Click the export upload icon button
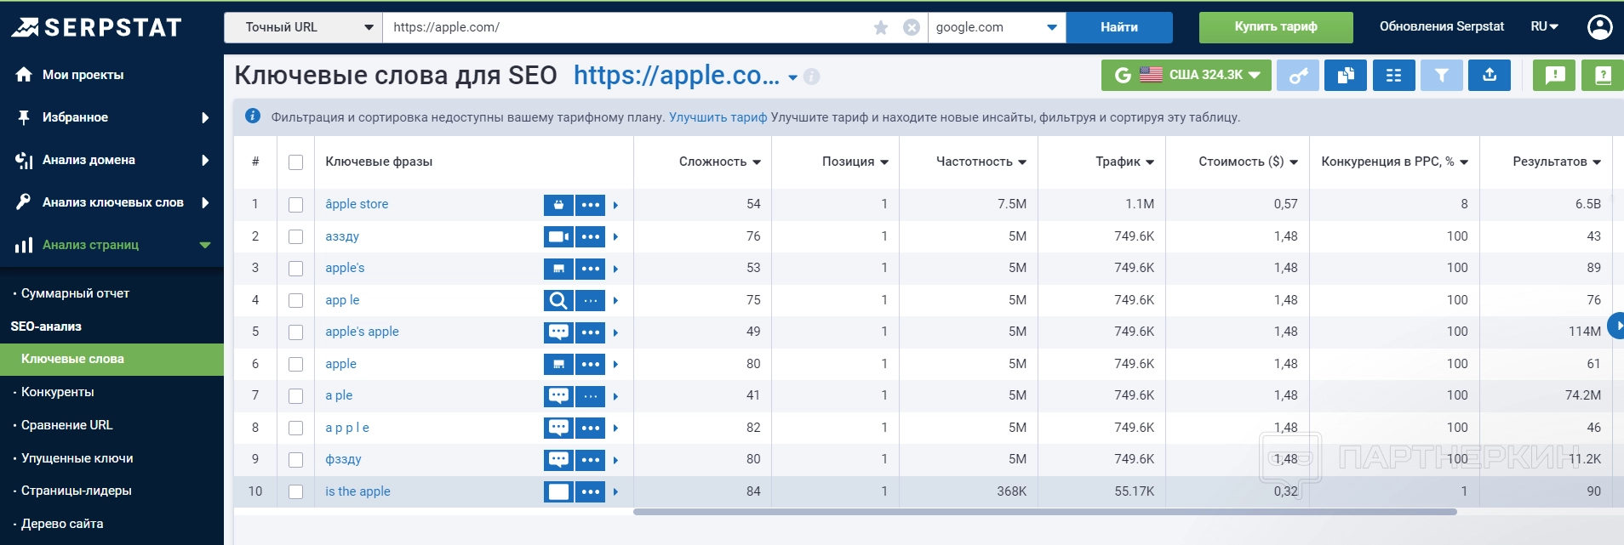The image size is (1624, 545). coord(1490,75)
